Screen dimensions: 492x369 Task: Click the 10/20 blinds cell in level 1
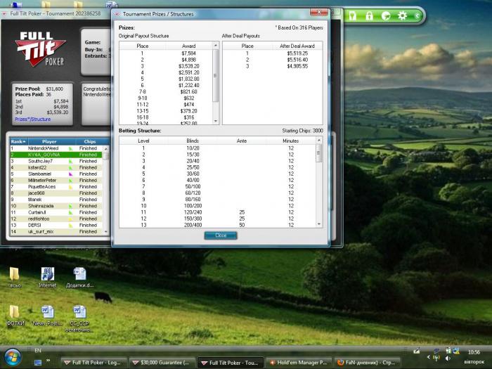tap(193, 148)
